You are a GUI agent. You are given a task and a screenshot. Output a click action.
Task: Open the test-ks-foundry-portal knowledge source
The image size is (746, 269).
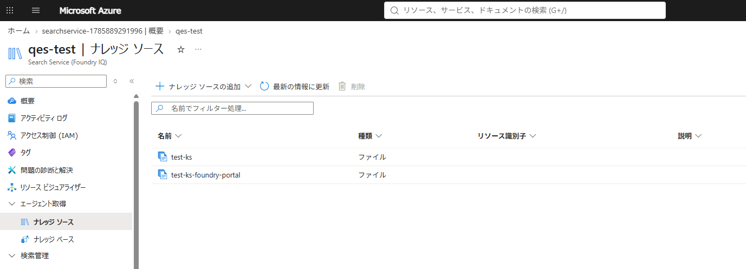point(205,175)
